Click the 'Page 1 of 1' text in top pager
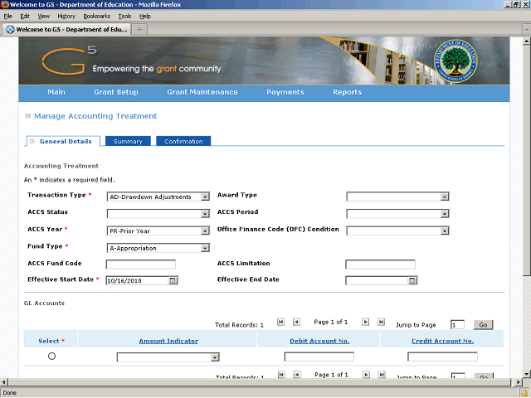531x398 pixels. click(331, 322)
